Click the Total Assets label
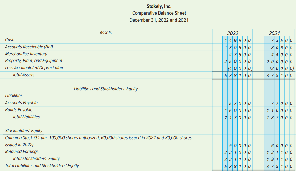 click(x=23, y=75)
